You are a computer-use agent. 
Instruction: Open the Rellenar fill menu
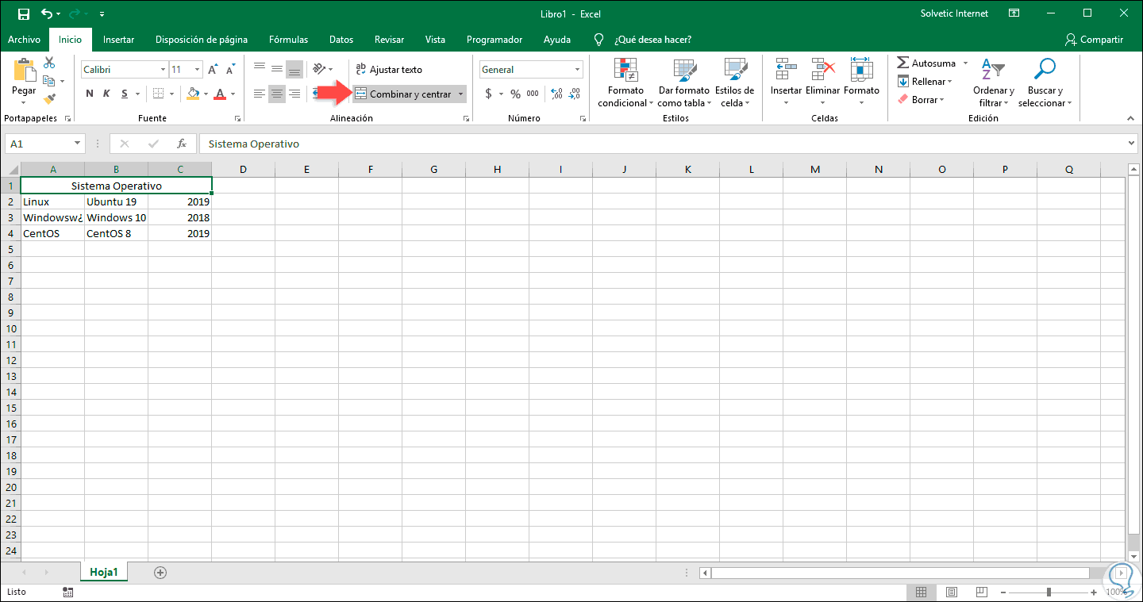pyautogui.click(x=925, y=81)
